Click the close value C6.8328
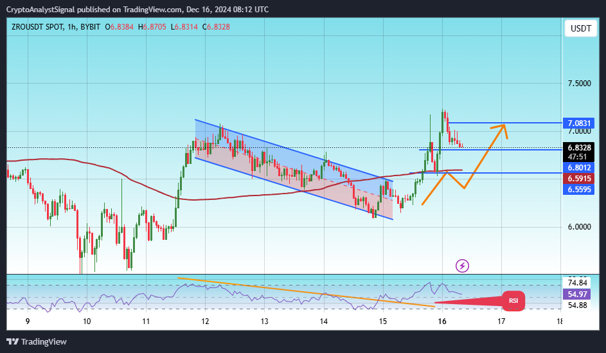The width and height of the screenshot is (606, 353). 216,27
